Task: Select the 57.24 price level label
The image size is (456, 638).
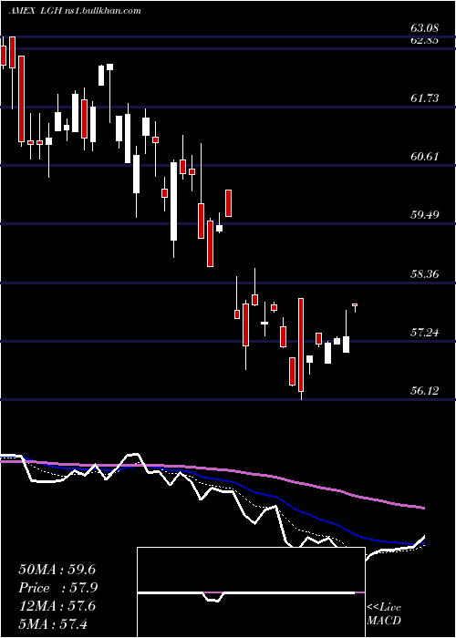Action: coord(424,332)
